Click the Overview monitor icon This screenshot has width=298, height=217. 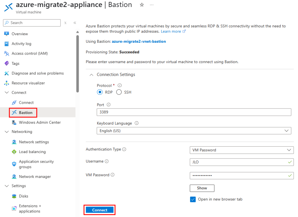click(x=6, y=34)
